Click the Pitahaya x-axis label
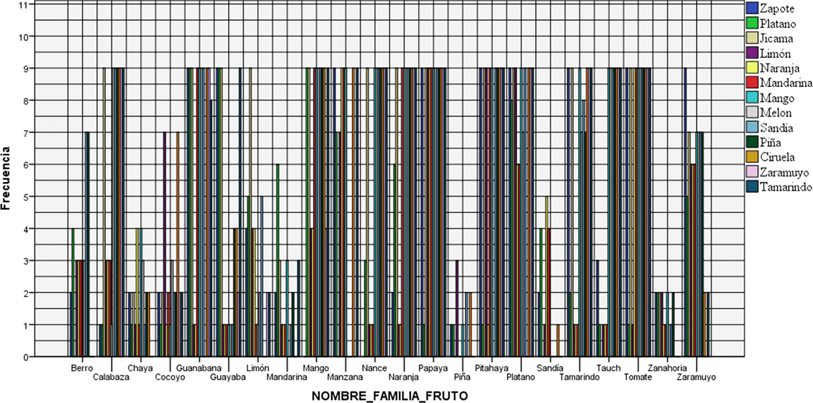 click(491, 368)
